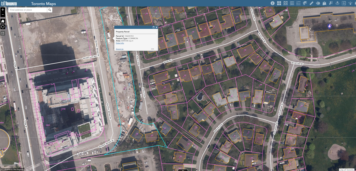The width and height of the screenshot is (356, 171).
Task: Toggle fullscreen map view
Action: pos(3,33)
